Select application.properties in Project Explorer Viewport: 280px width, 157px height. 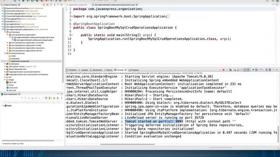pyautogui.click(x=20, y=61)
